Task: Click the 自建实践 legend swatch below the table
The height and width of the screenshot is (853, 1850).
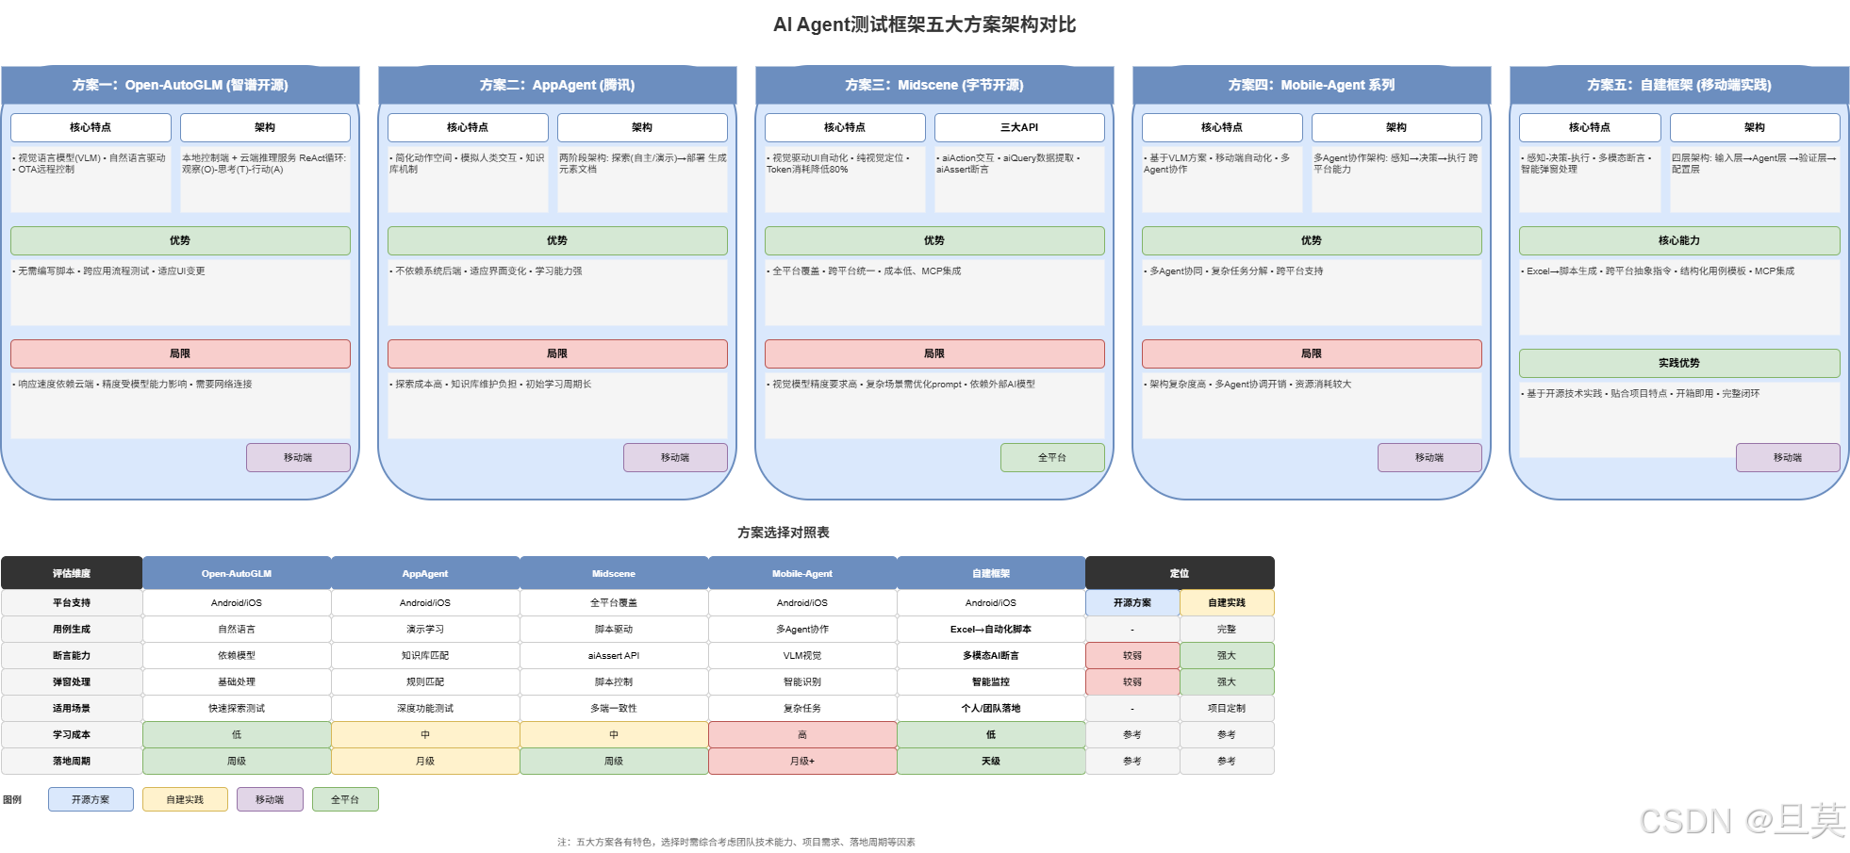Action: [185, 799]
